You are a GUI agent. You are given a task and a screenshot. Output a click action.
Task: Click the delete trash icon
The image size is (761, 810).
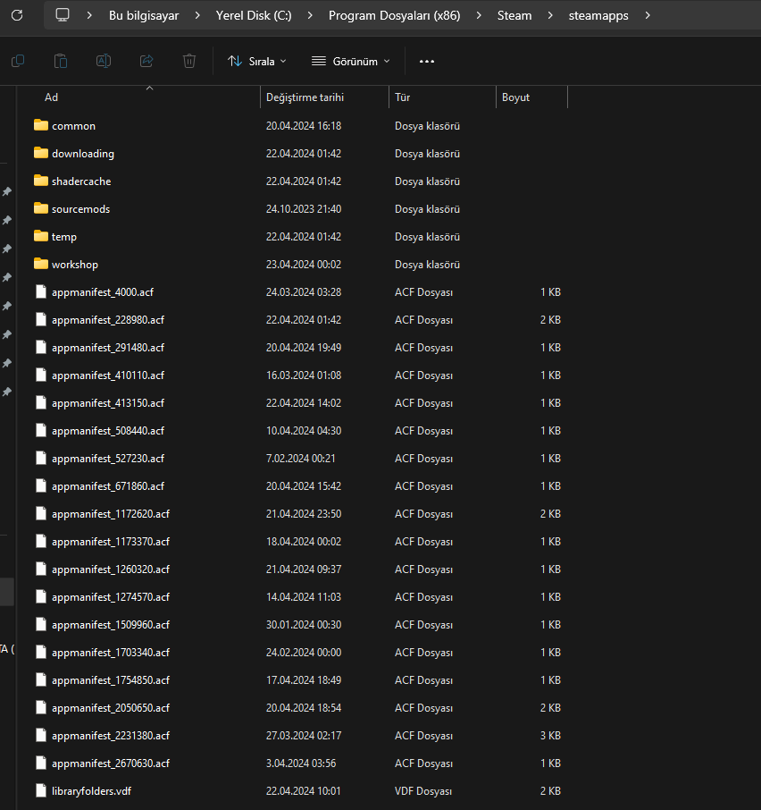(189, 61)
